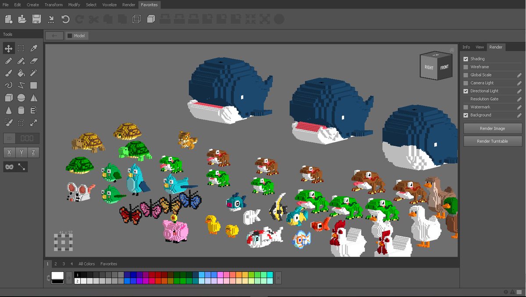Click the Render Turntable button
Image resolution: width=526 pixels, height=297 pixels.
pyautogui.click(x=493, y=141)
